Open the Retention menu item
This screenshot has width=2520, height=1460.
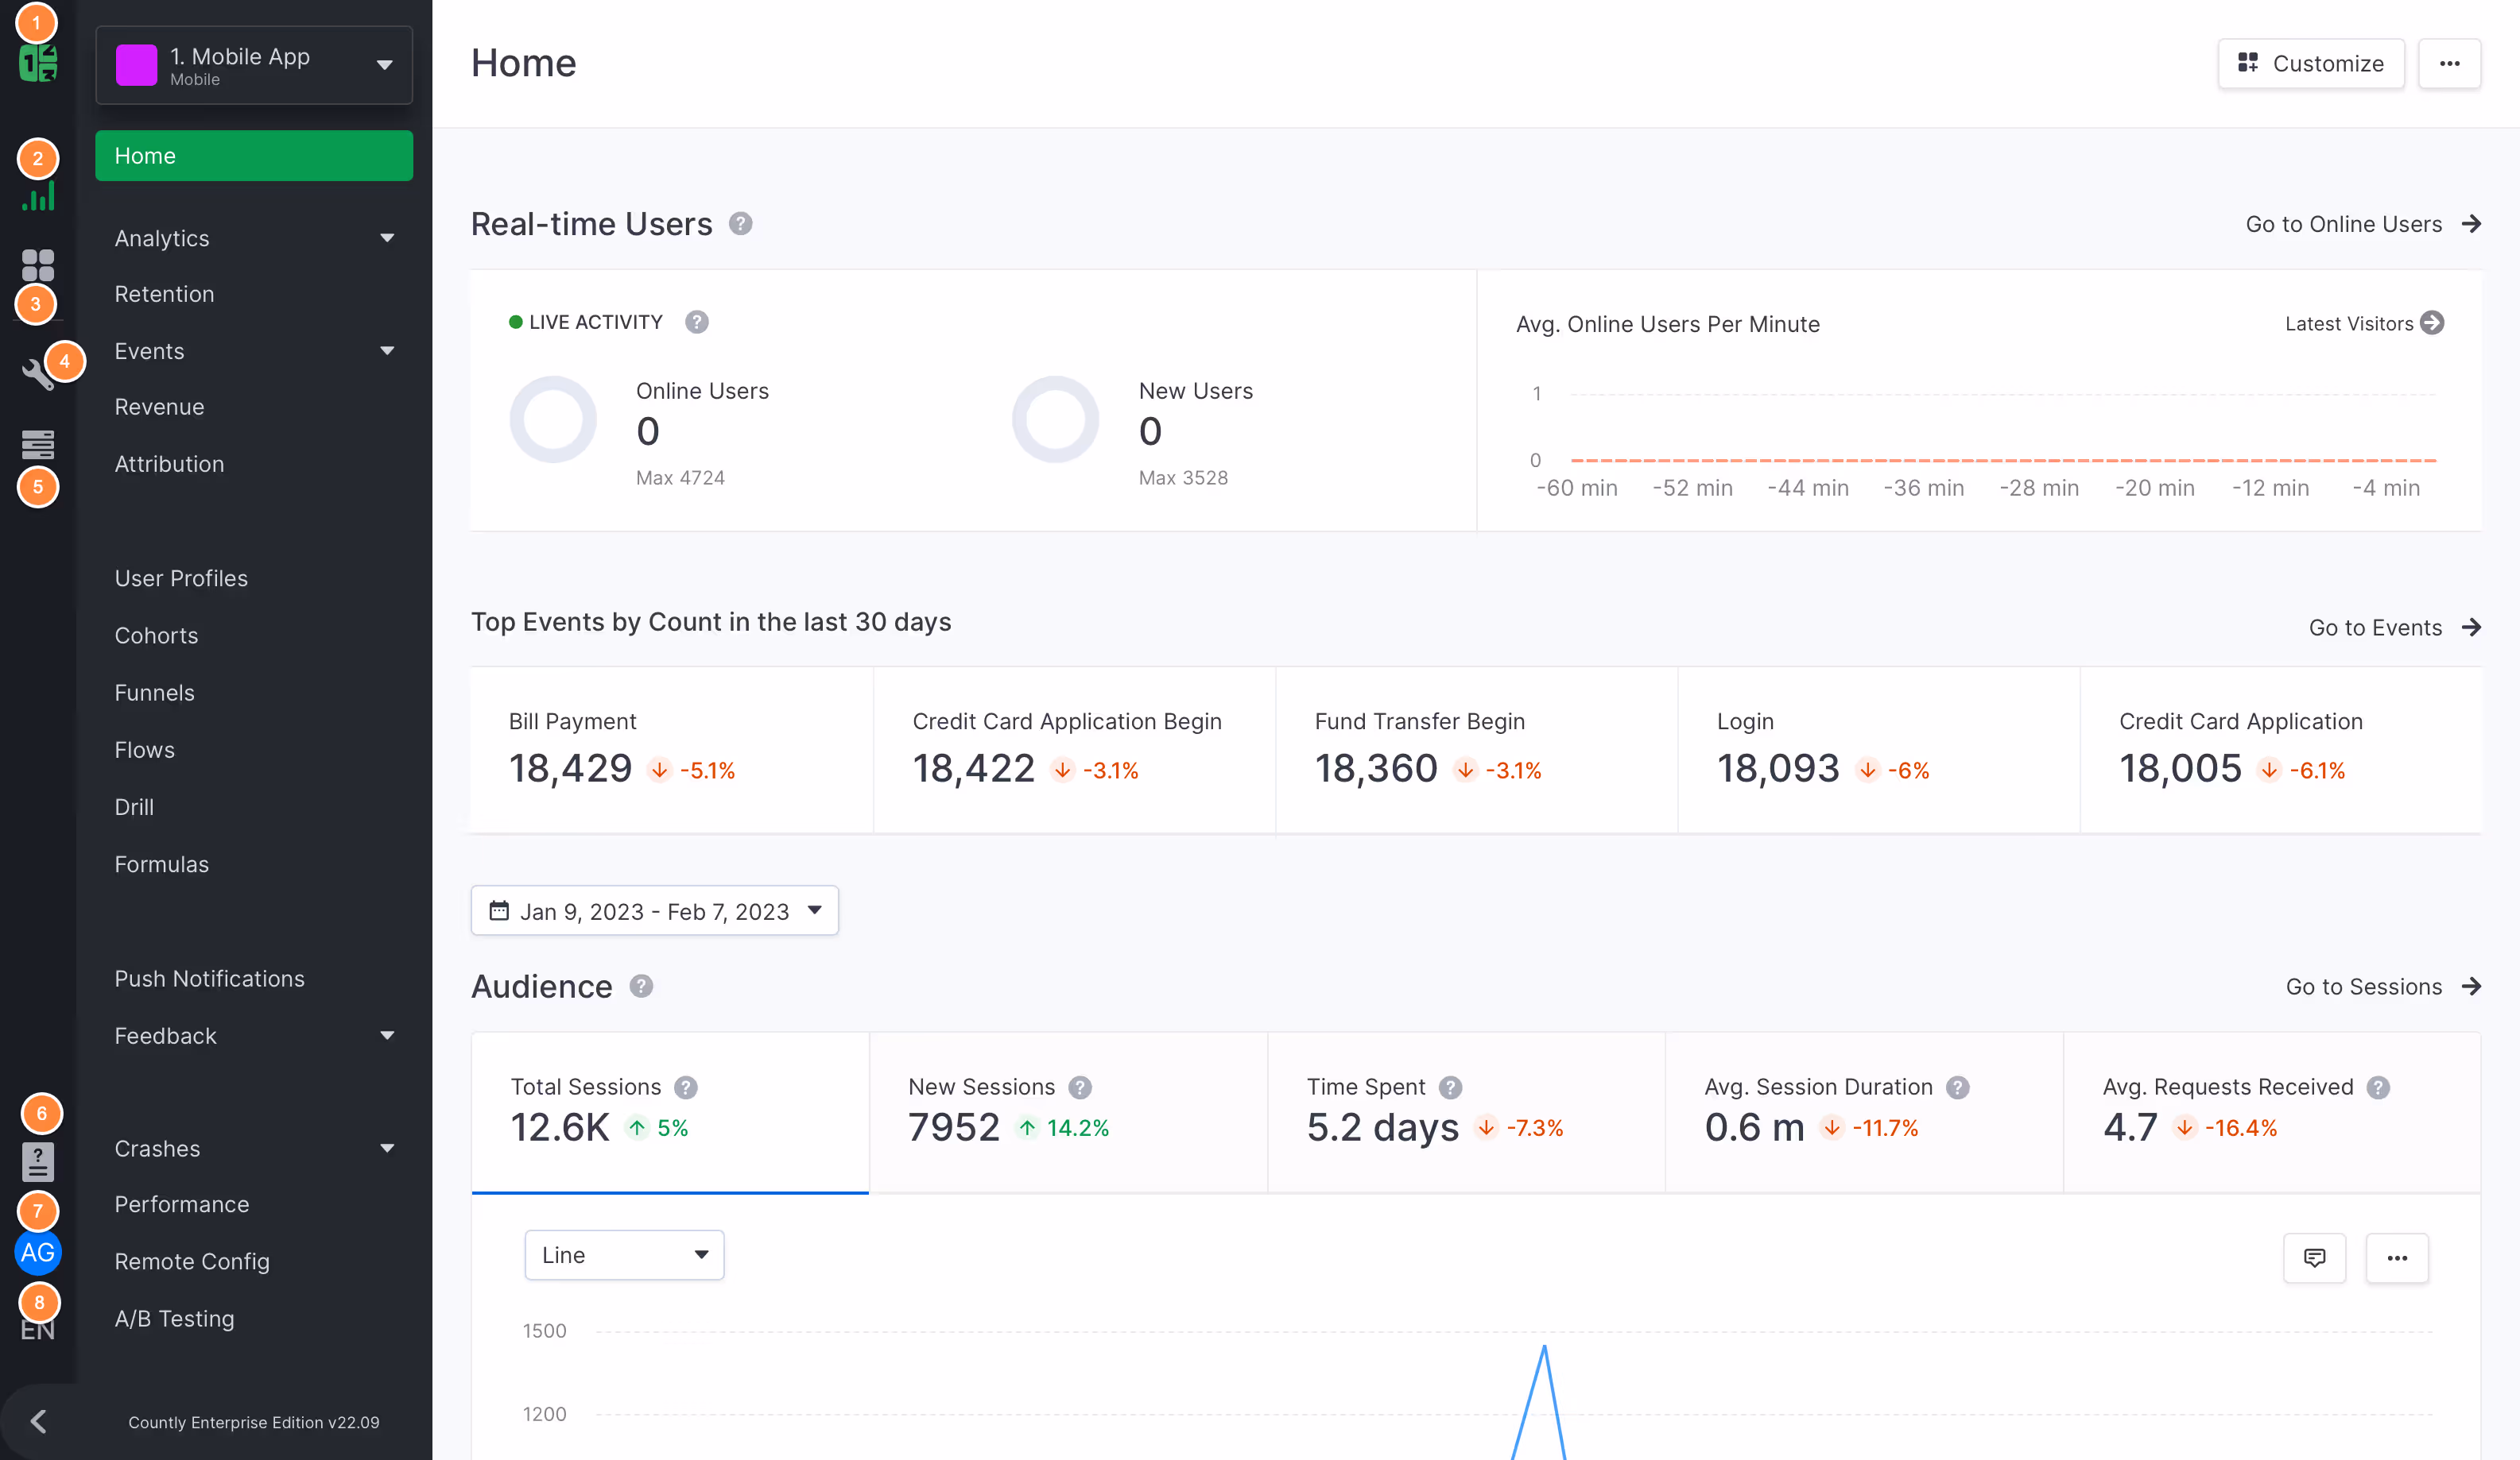tap(164, 294)
